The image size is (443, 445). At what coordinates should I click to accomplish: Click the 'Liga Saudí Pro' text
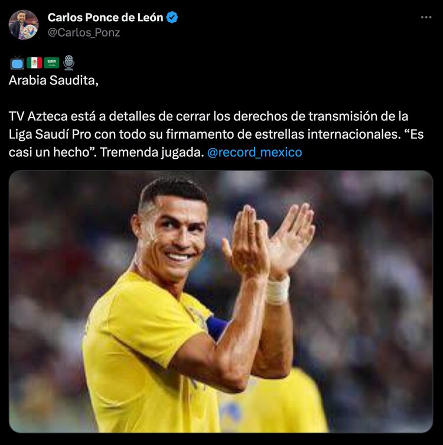(50, 135)
